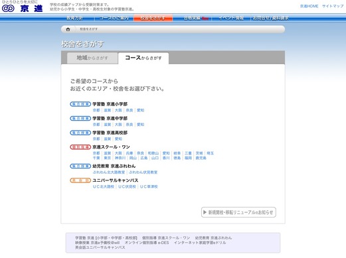Click 岡山 under 京進スクール・ワン
346x258 pixels.
point(133,158)
